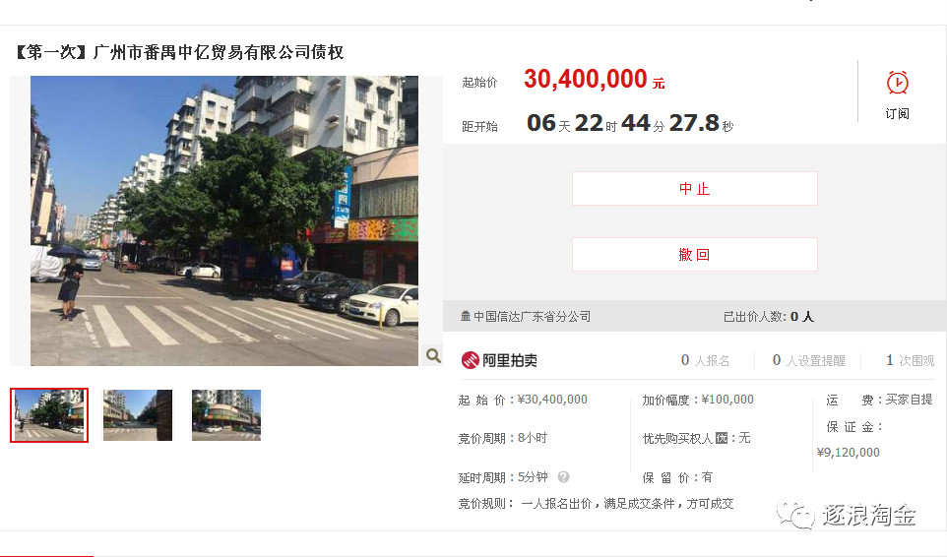Click the magnifier icon on the main photo
This screenshot has height=557, width=947.
pyautogui.click(x=433, y=355)
